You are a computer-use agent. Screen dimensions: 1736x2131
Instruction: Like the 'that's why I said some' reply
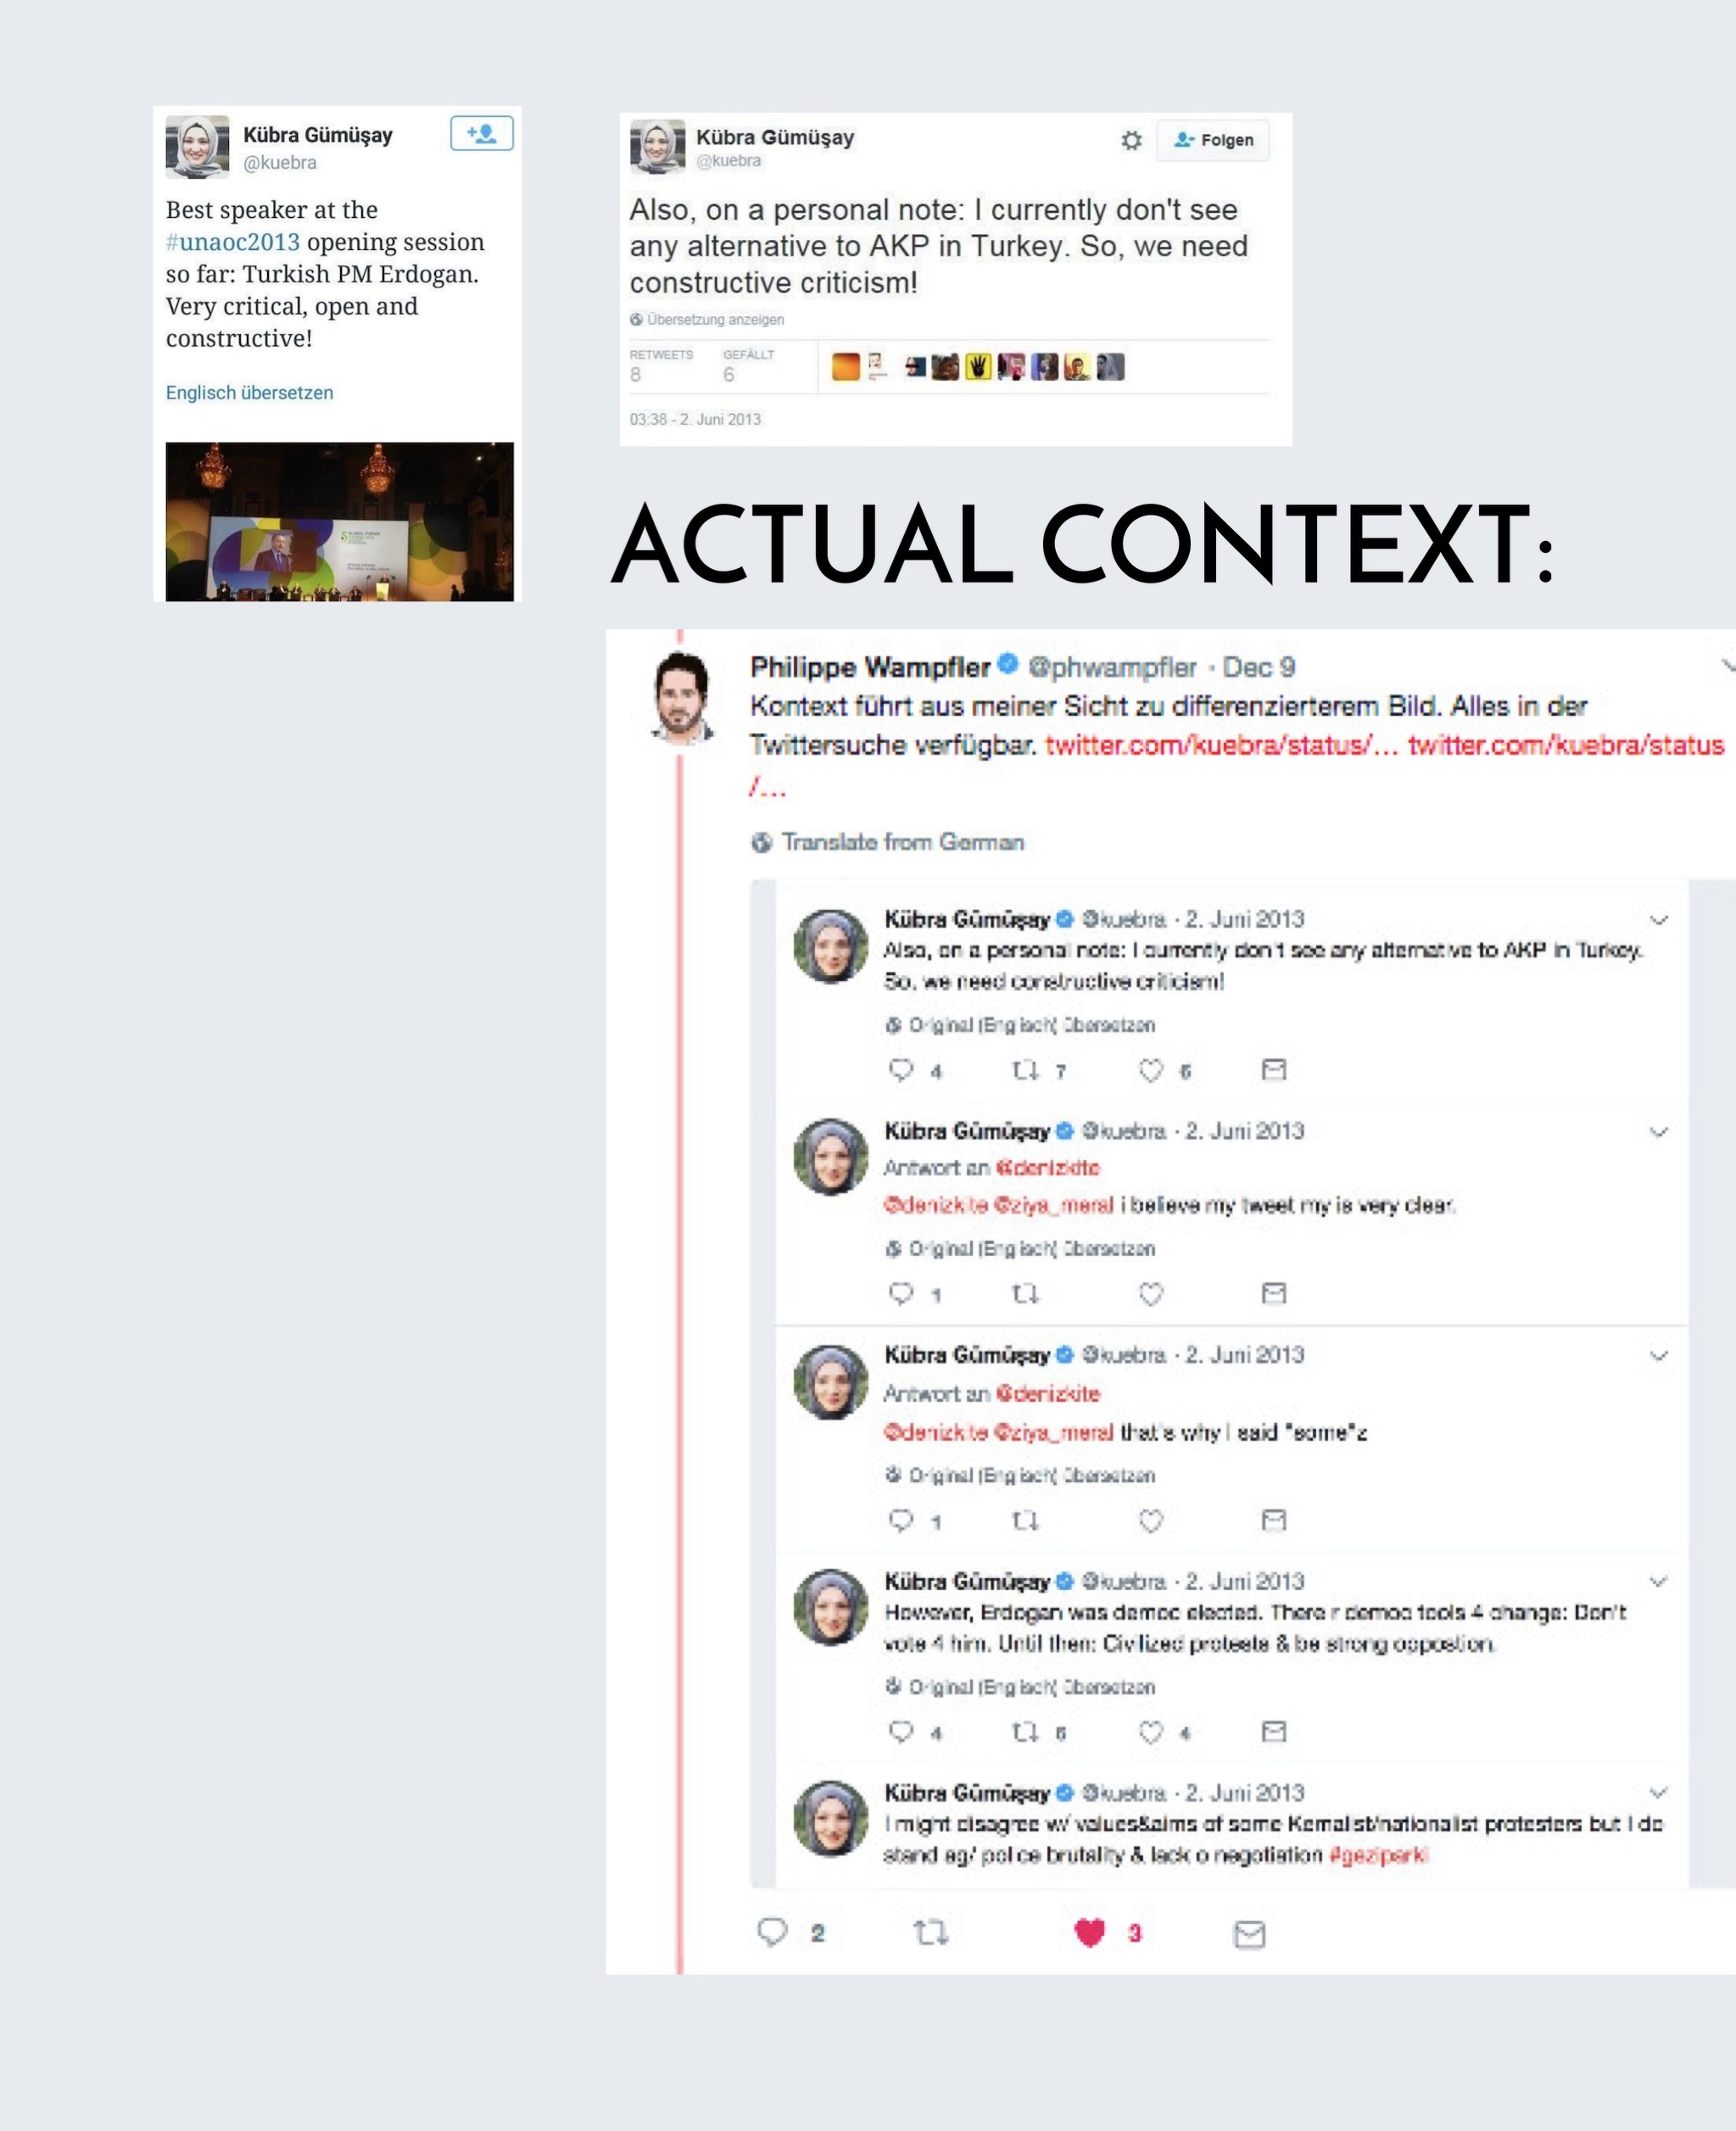coord(1151,1520)
